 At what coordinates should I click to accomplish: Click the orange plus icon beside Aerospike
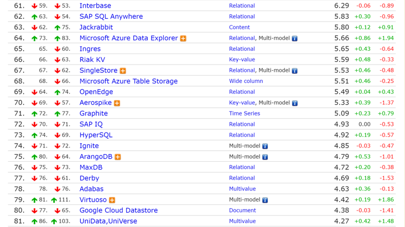117,103
